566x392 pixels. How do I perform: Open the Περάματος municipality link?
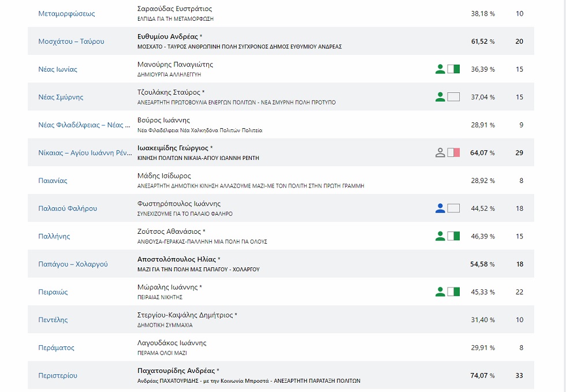tap(57, 348)
